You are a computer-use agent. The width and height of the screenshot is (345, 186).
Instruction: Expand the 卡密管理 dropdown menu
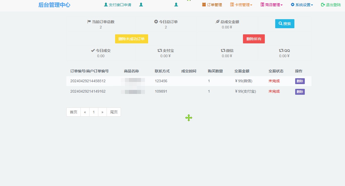pyautogui.click(x=241, y=5)
